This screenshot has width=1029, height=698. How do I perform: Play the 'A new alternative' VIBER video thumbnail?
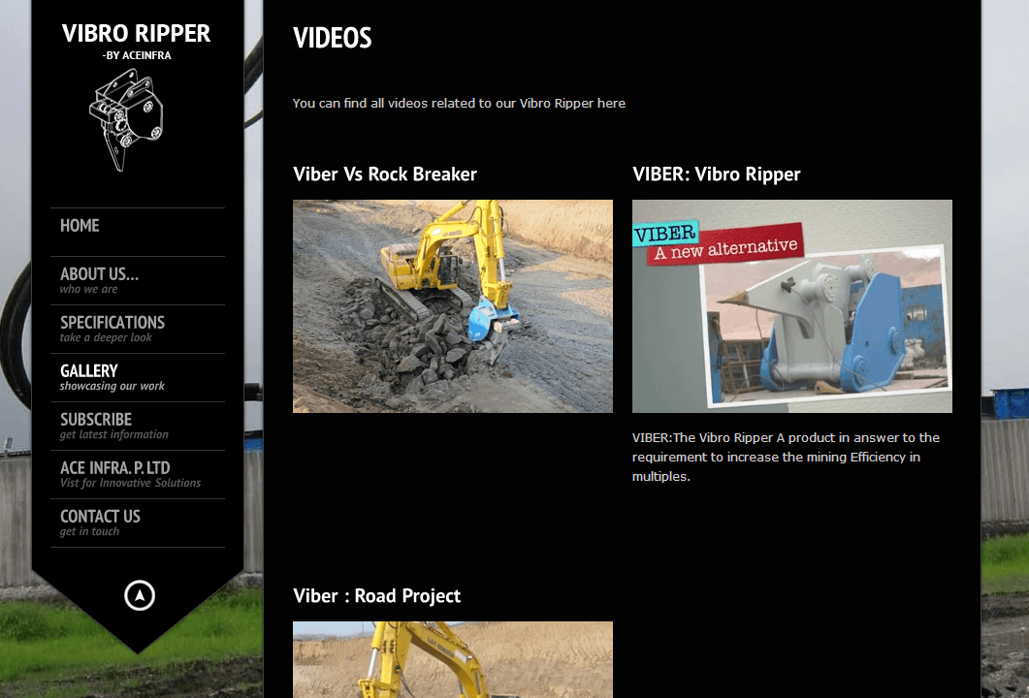(x=792, y=306)
